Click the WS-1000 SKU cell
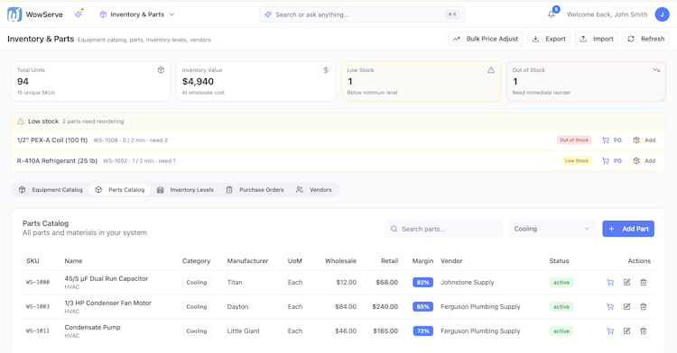Screen dimensions: 677x353 coord(38,283)
